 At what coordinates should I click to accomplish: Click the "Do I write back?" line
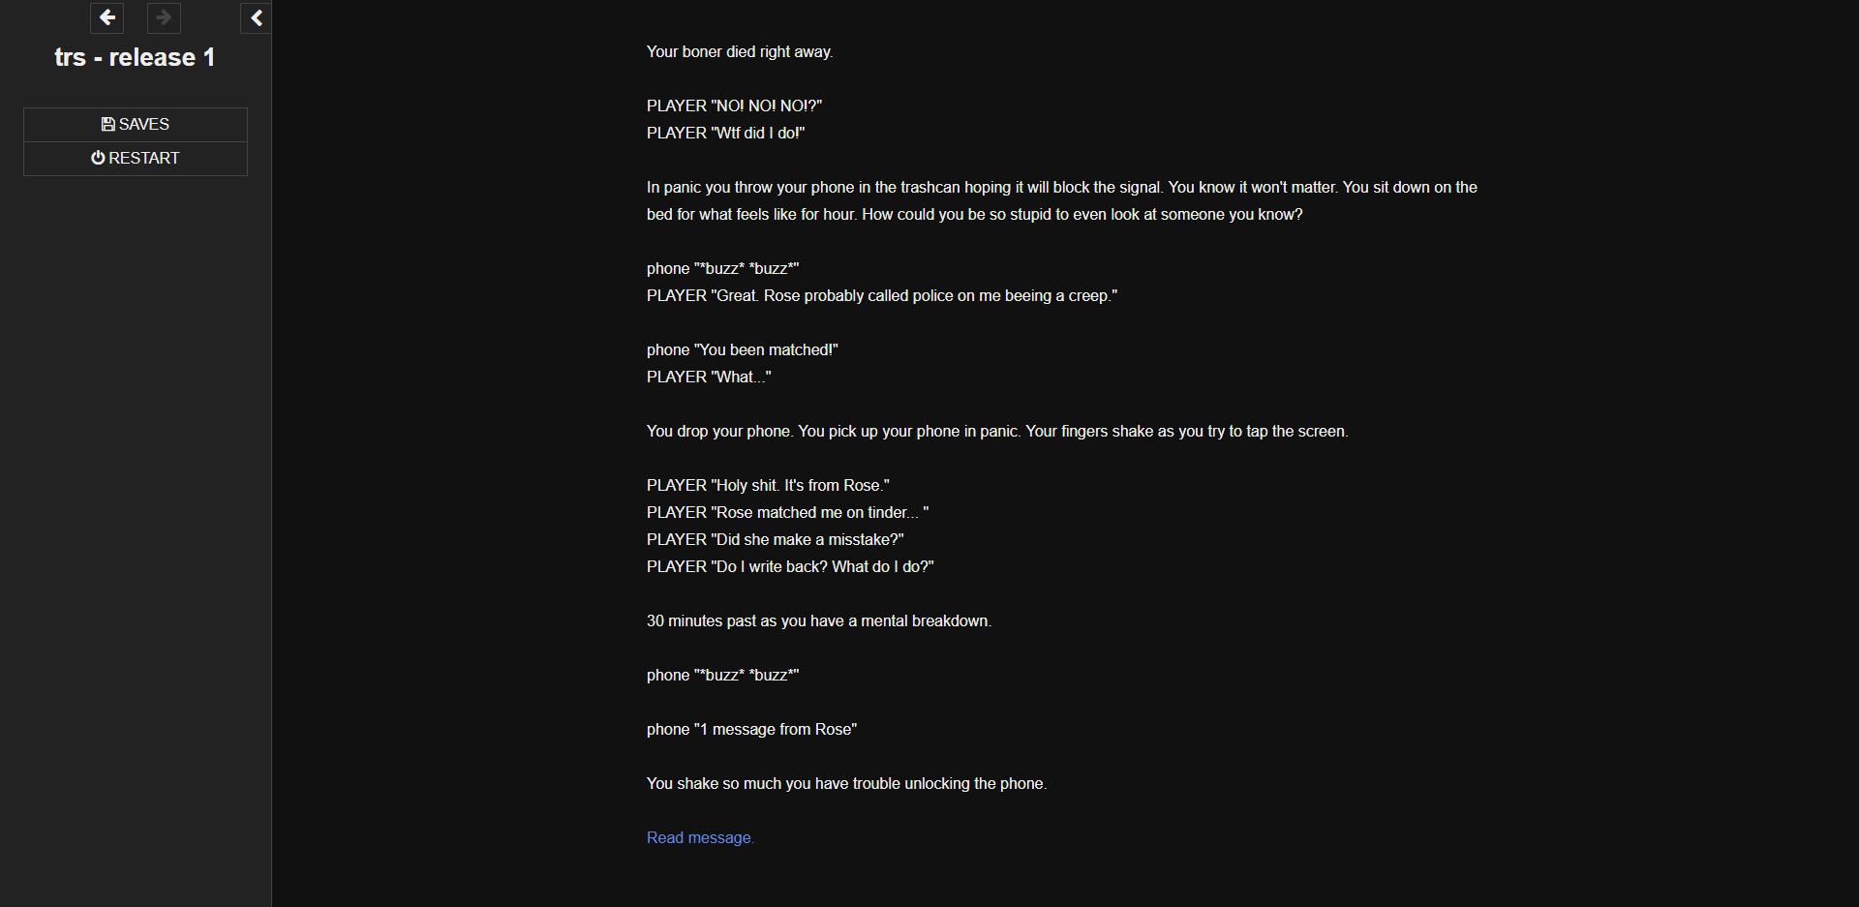[790, 567]
